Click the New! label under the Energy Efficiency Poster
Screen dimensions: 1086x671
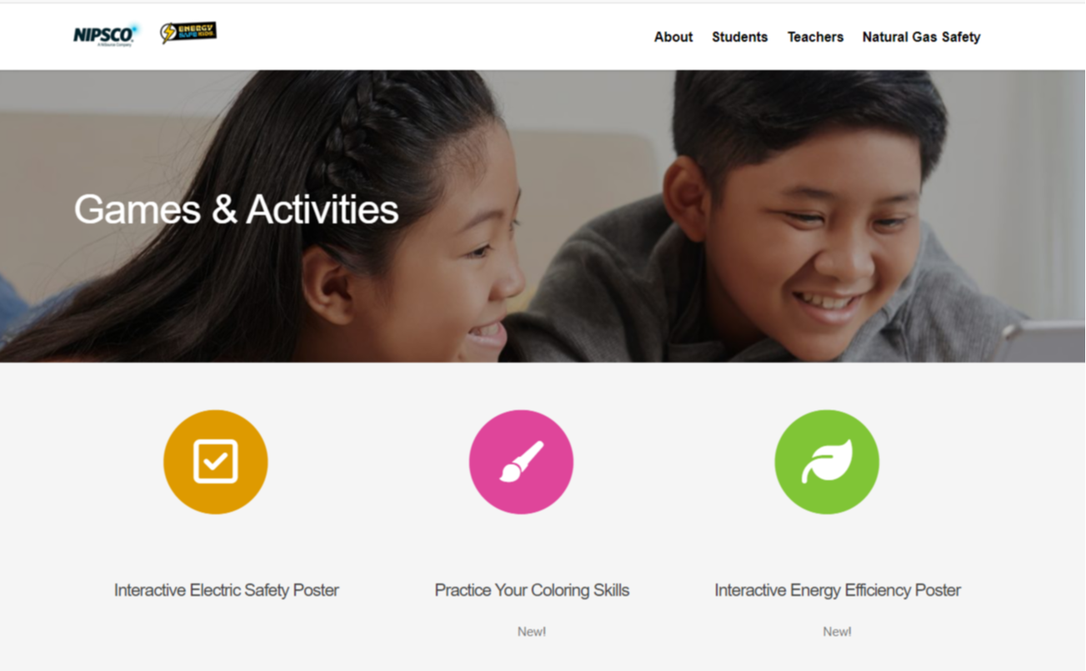point(838,632)
